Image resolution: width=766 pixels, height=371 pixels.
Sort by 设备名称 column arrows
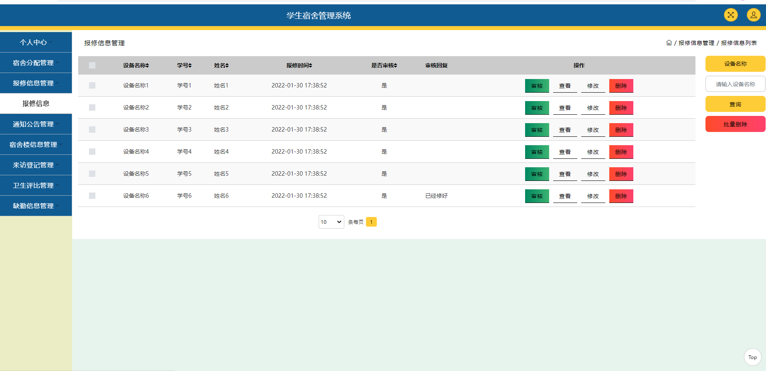147,65
